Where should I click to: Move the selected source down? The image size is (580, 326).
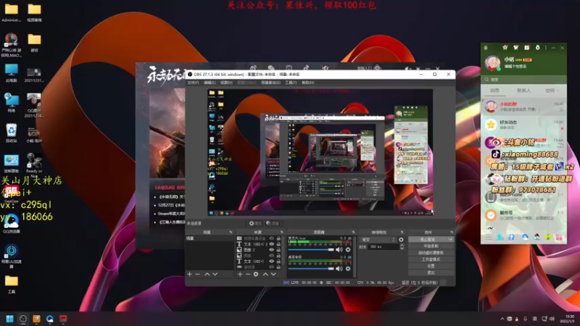click(x=273, y=275)
